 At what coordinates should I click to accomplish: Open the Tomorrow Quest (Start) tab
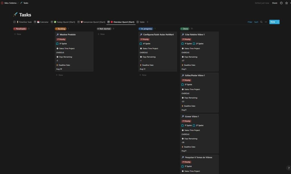point(91,22)
